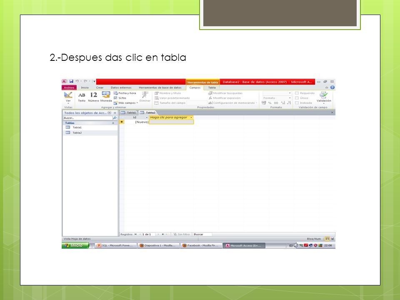This screenshot has width=400, height=300.
Task: Close the Tabla2 document with X
Action: [332, 112]
